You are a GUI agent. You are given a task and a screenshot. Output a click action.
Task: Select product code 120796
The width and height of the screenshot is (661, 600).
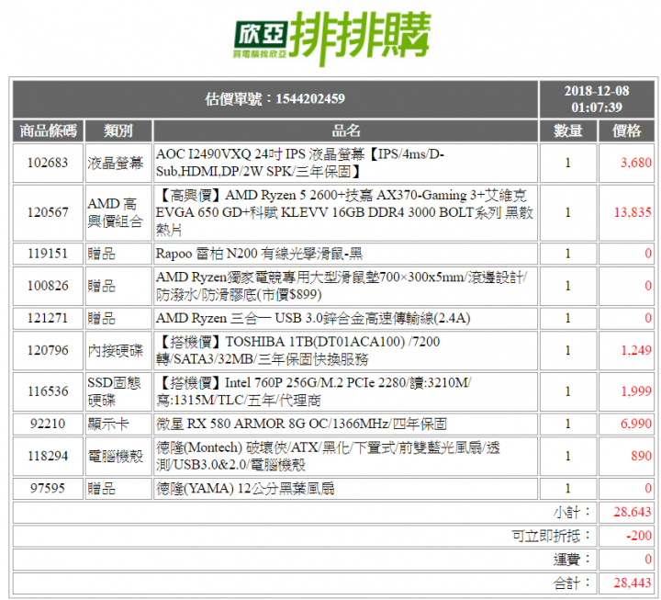coord(48,351)
